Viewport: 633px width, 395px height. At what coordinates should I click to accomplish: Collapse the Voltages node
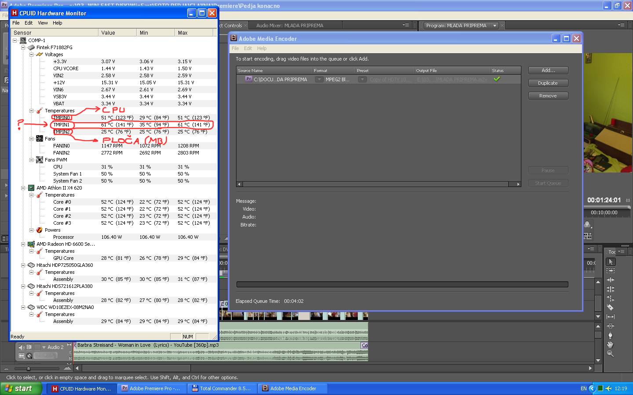[x=31, y=54]
